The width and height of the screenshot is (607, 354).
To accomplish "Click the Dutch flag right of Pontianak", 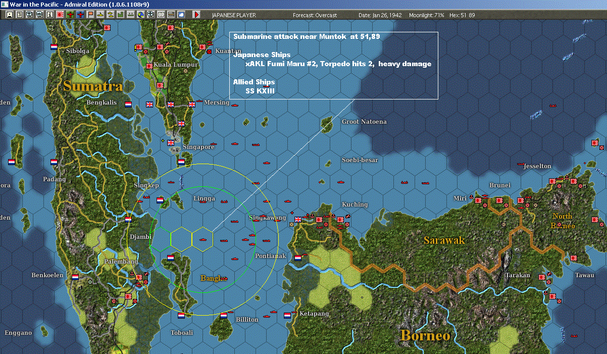I will pos(298,257).
